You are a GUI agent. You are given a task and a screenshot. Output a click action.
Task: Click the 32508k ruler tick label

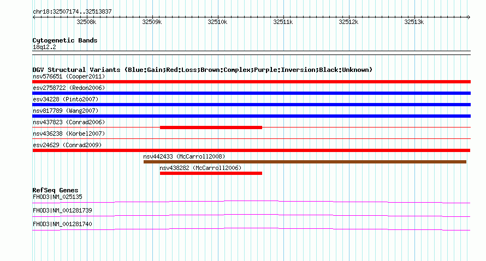point(86,22)
